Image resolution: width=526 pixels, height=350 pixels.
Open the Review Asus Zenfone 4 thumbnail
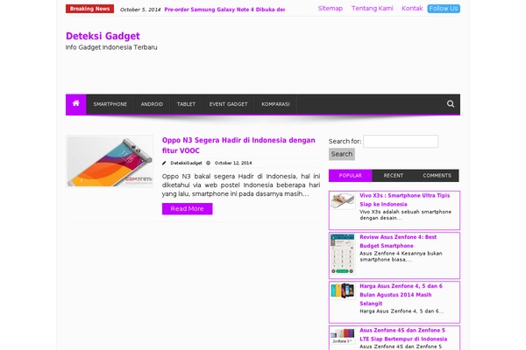pos(343,254)
